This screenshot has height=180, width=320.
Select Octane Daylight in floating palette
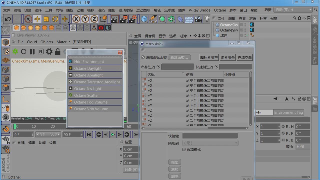coord(95,68)
